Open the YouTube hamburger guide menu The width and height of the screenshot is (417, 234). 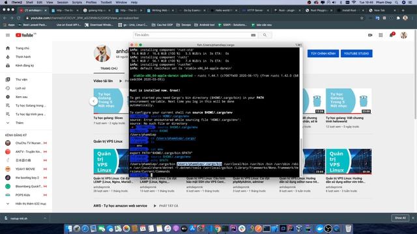[x=8, y=35]
